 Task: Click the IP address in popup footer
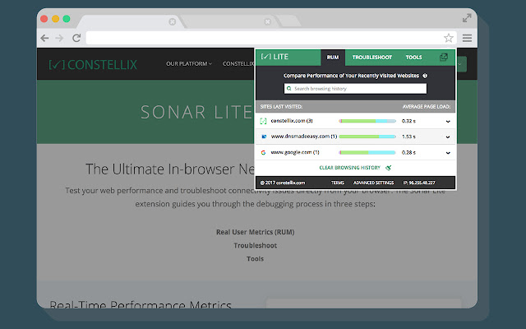coord(419,183)
